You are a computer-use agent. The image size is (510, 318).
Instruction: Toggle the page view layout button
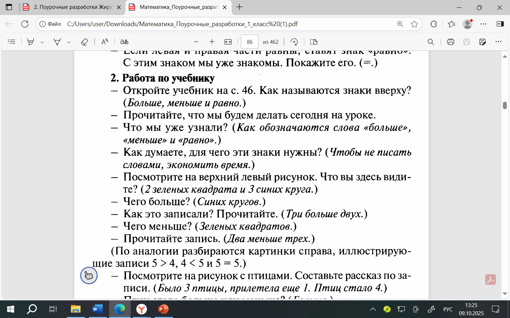[313, 42]
